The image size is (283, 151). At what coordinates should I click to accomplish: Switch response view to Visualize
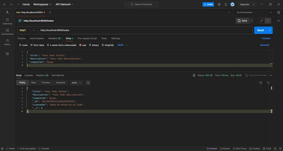tap(60, 83)
